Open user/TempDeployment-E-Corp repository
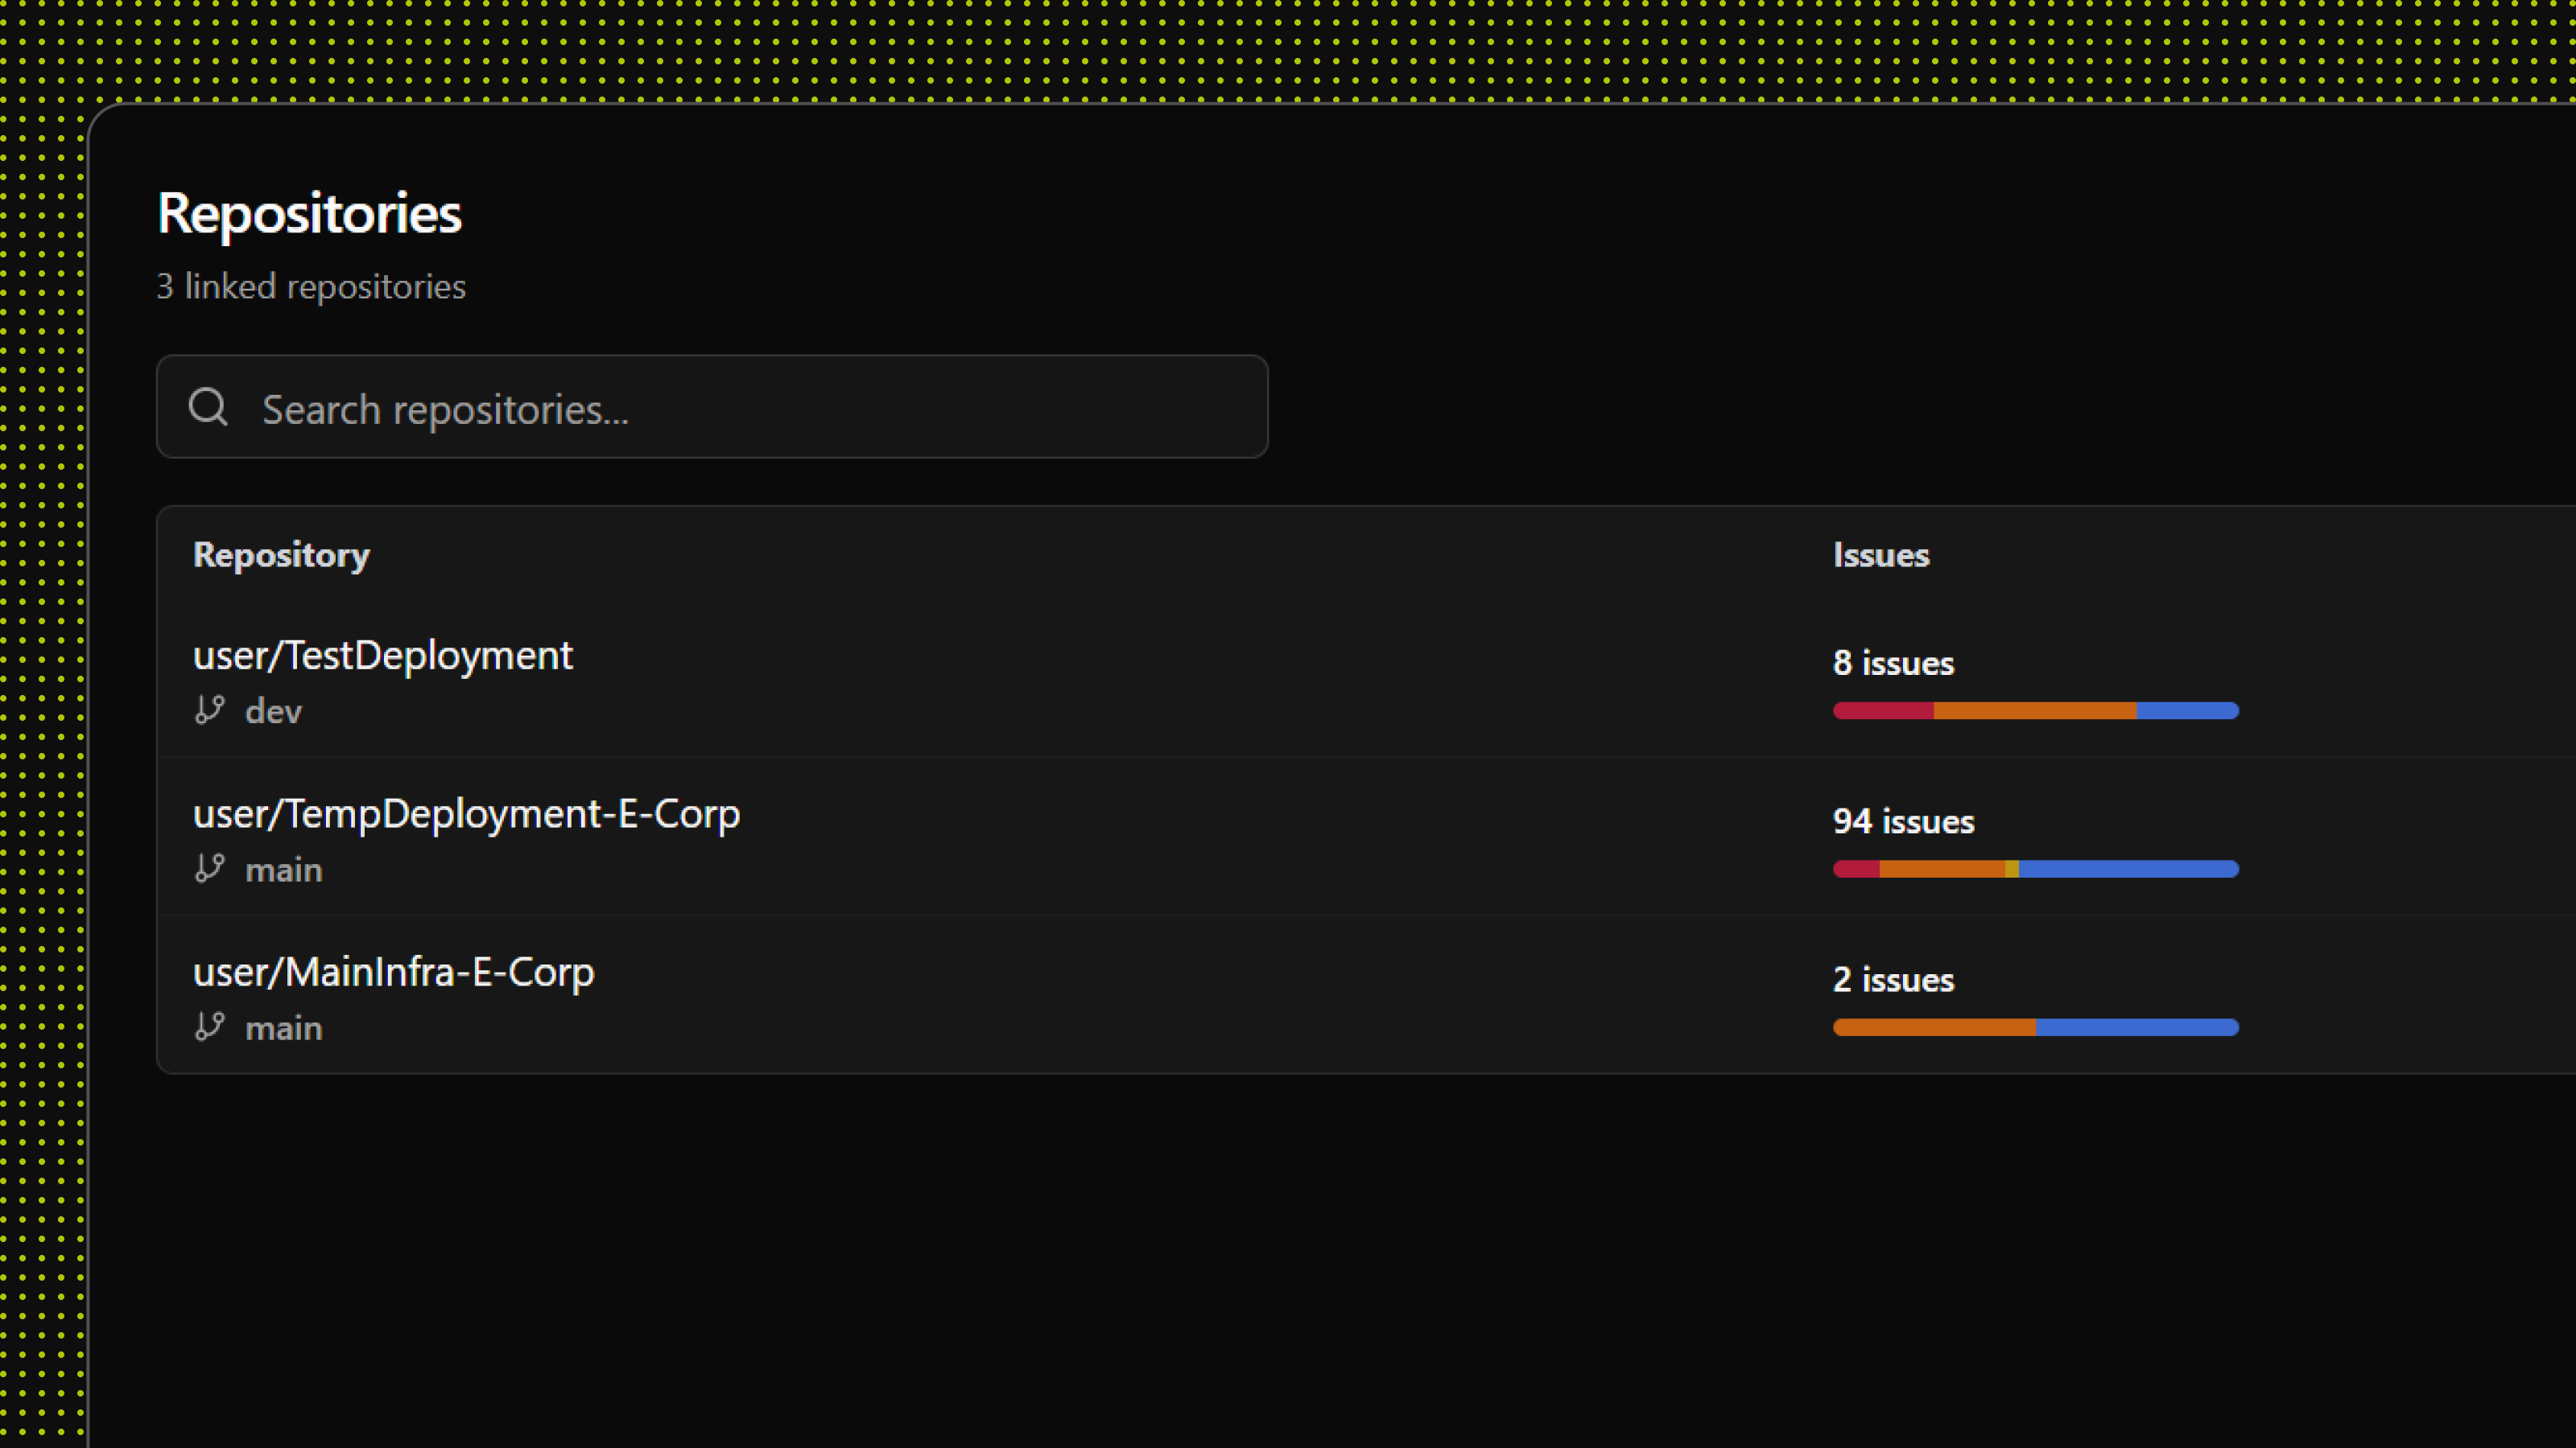2576x1448 pixels. point(466,813)
